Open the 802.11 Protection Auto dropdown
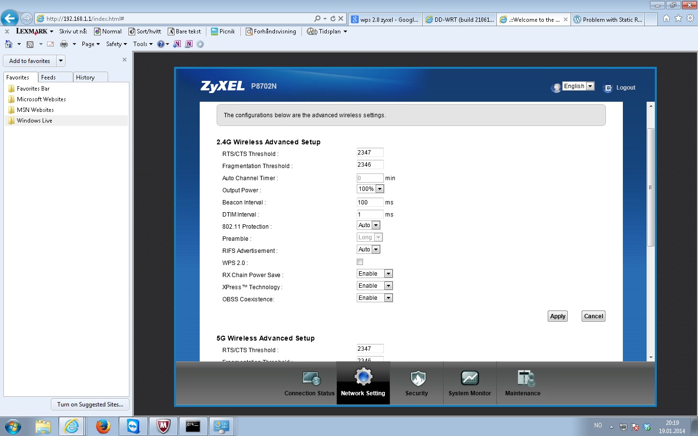The height and width of the screenshot is (436, 698). click(368, 225)
